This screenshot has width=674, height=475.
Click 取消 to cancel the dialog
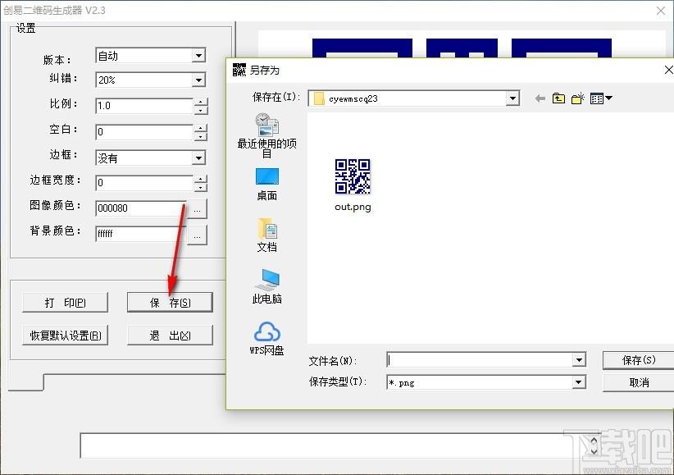point(638,382)
